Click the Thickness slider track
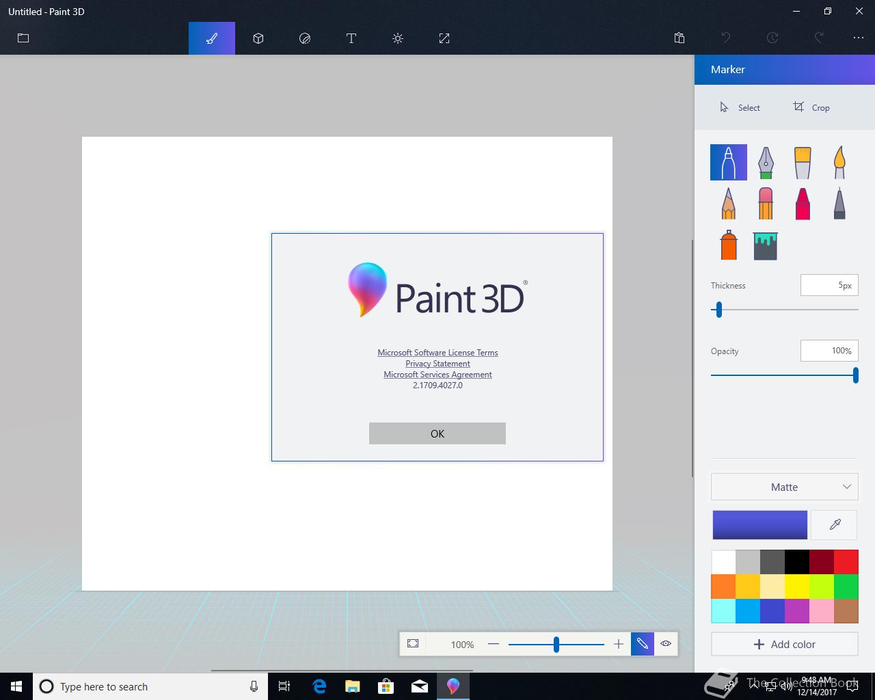 pyautogui.click(x=785, y=310)
